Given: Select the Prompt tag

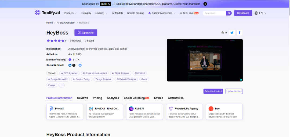Looking at the screenshot, I should click(52, 85).
